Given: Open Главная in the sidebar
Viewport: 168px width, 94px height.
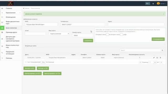Looking at the screenshot, I should tap(9, 8).
